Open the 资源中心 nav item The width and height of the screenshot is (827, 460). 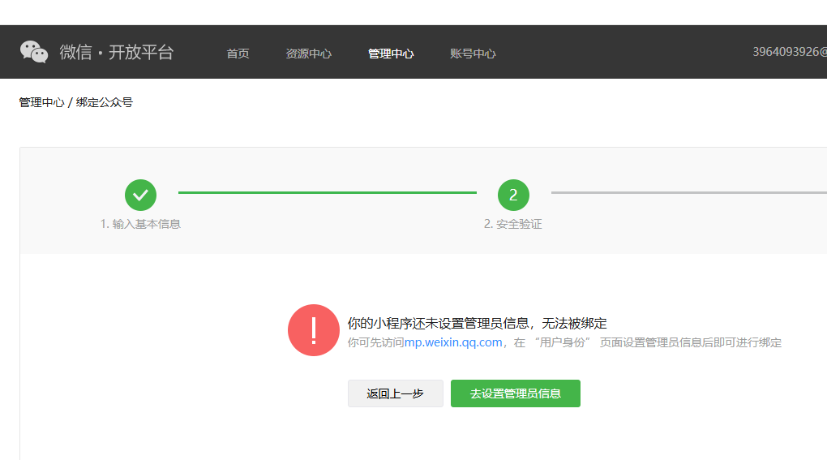point(309,54)
